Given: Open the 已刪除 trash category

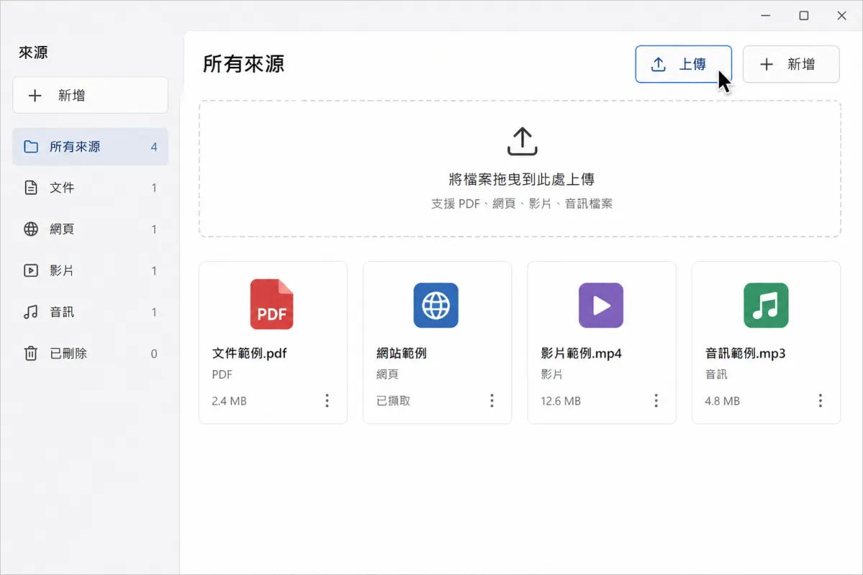Looking at the screenshot, I should pyautogui.click(x=90, y=354).
